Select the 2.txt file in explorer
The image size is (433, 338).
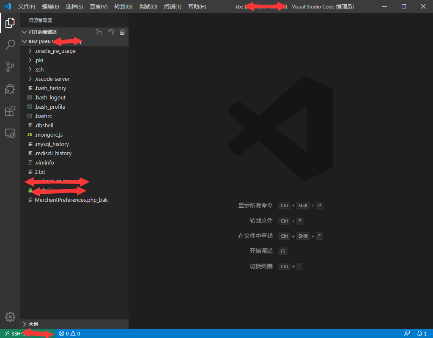40,171
